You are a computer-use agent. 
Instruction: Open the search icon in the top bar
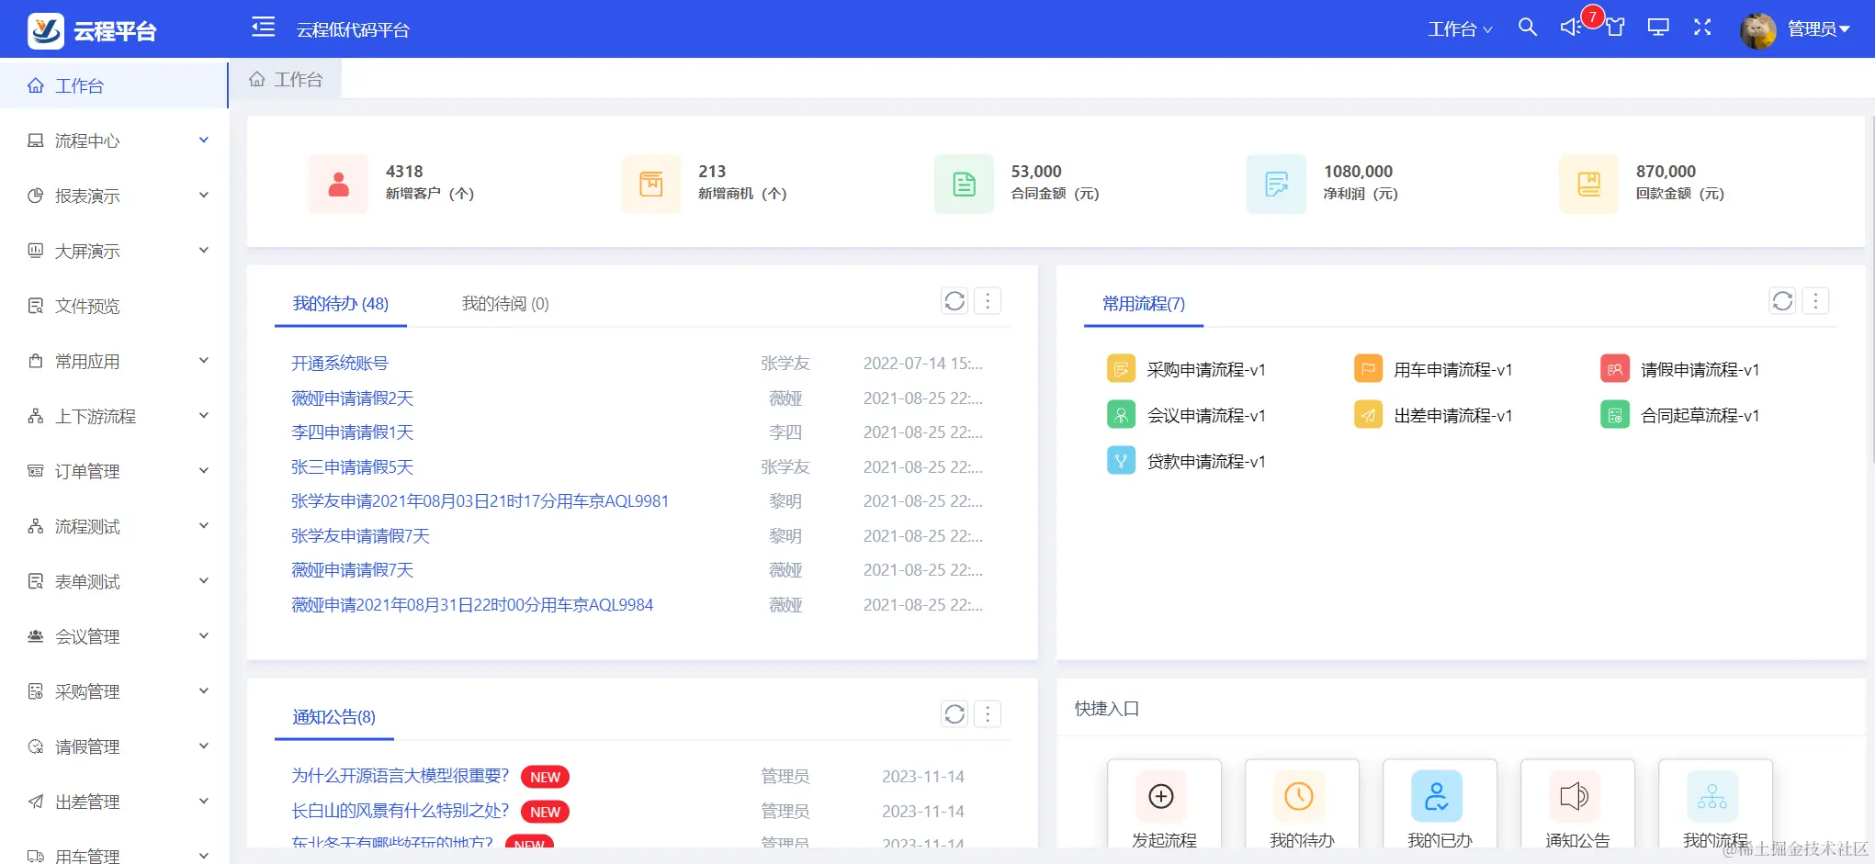pos(1528,28)
